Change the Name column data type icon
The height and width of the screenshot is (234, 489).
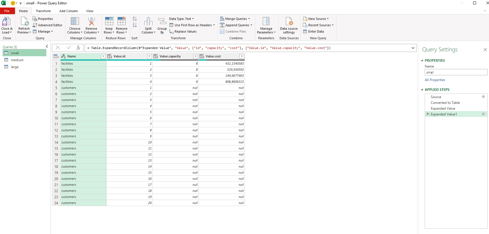point(63,56)
